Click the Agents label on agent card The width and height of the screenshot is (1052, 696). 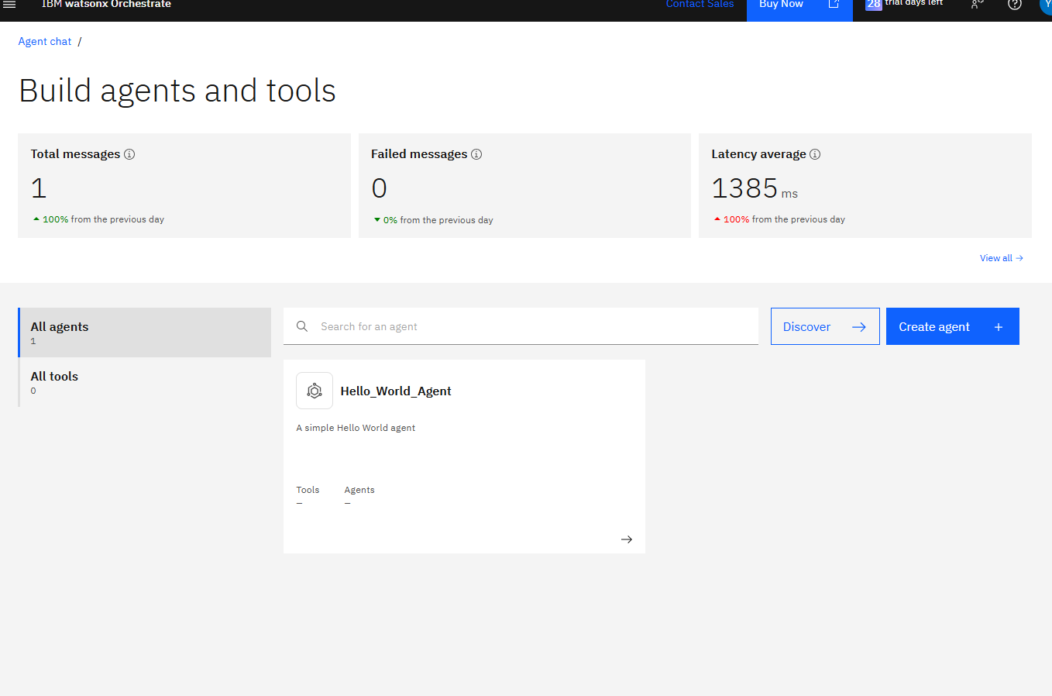(x=359, y=490)
